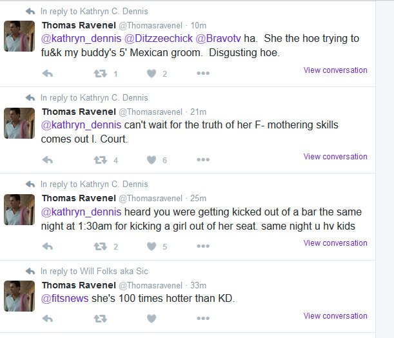The width and height of the screenshot is (394, 338).
Task: Open more options on the 21m tweet
Action: coord(203,159)
